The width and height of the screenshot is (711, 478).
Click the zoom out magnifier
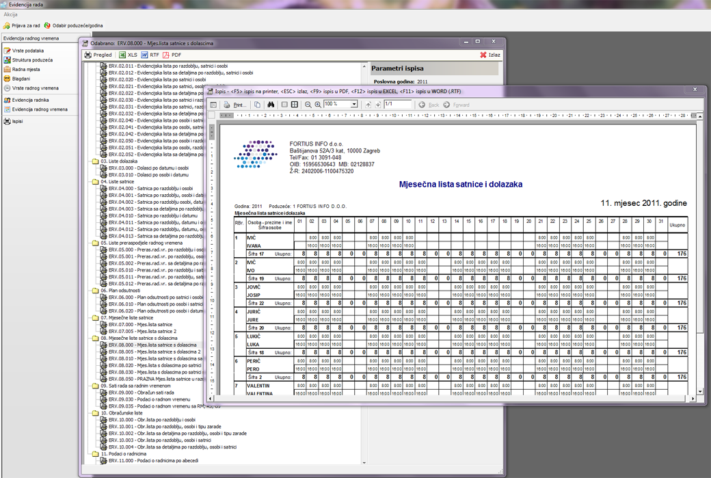point(308,105)
